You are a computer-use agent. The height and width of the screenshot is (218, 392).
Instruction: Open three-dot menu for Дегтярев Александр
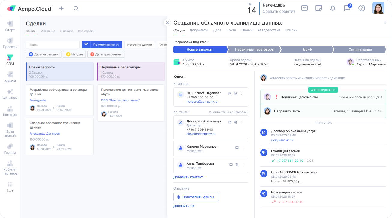(242, 122)
